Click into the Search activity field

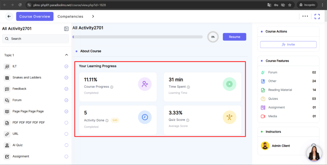point(35,39)
